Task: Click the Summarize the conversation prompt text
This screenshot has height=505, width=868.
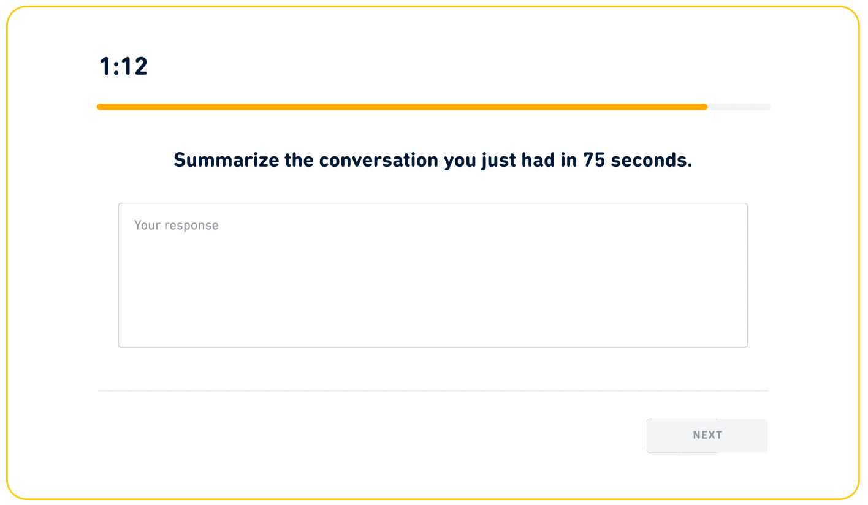Action: coord(433,160)
